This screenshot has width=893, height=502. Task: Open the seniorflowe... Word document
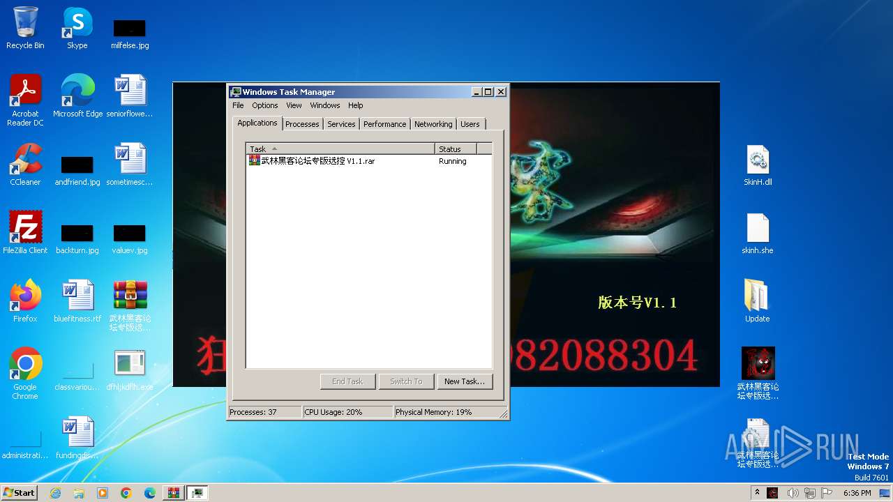(x=130, y=96)
